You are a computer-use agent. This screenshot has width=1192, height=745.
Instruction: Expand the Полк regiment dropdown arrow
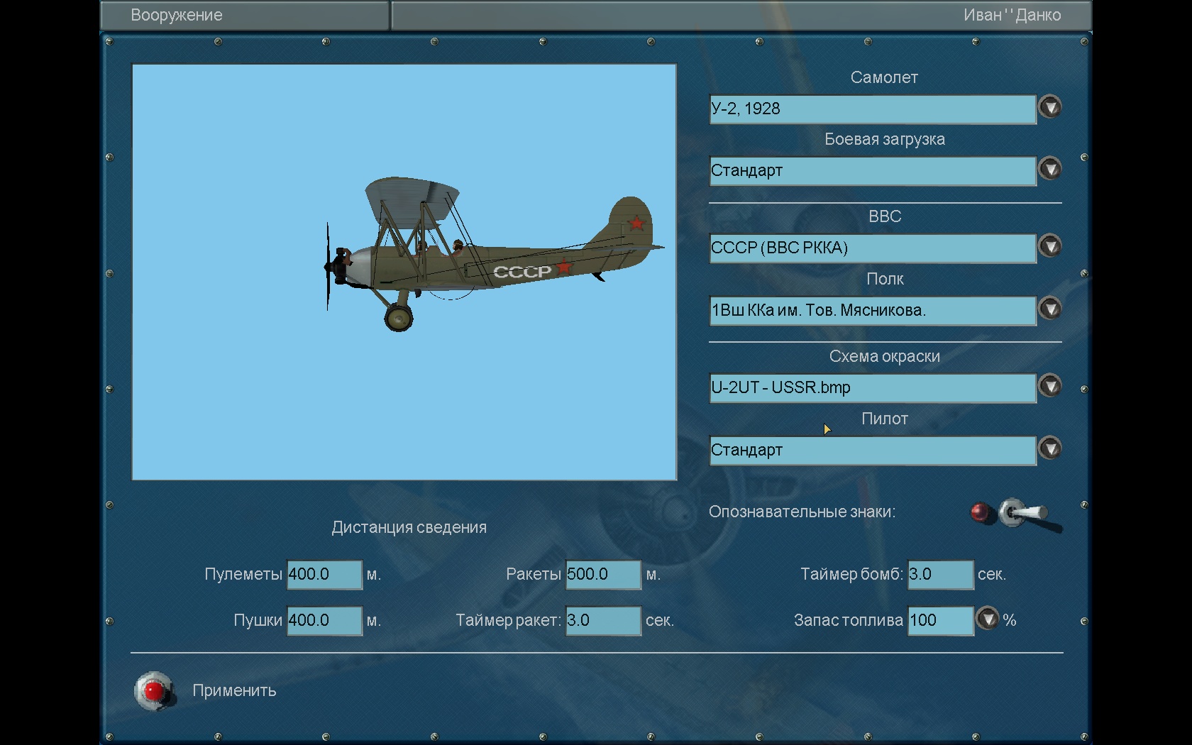[1050, 309]
